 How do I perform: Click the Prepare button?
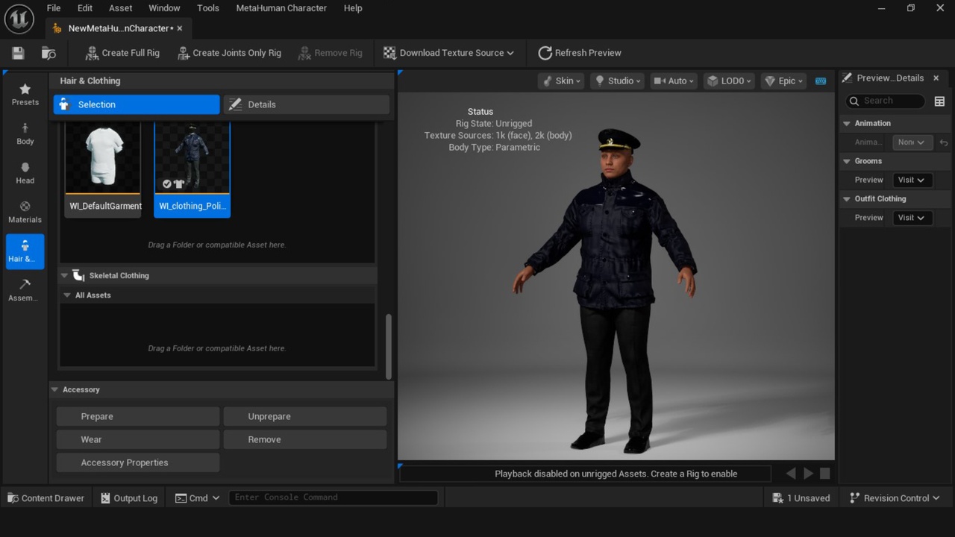[x=138, y=416]
